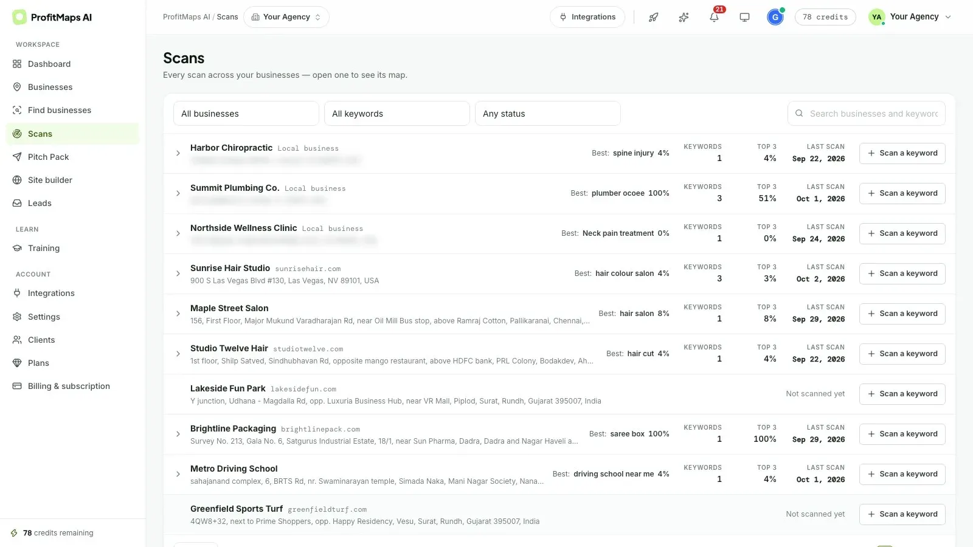The height and width of the screenshot is (547, 973).
Task: Open the rocket icon in top bar
Action: pos(653,17)
